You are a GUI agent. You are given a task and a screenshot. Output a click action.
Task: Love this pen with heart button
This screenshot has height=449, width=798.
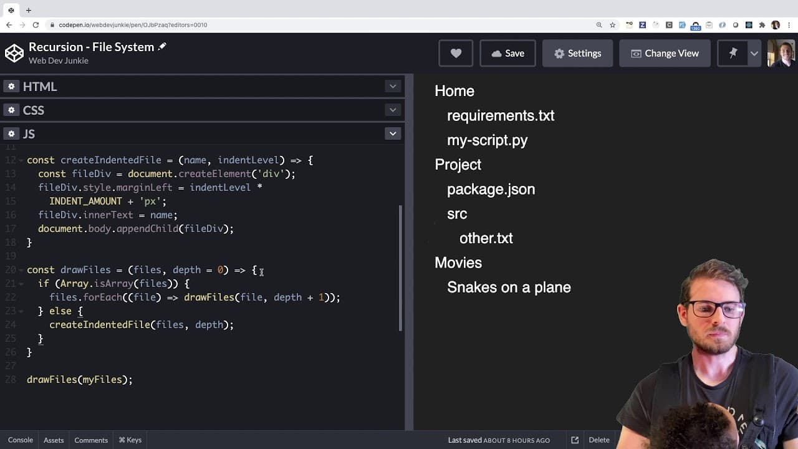tap(456, 53)
